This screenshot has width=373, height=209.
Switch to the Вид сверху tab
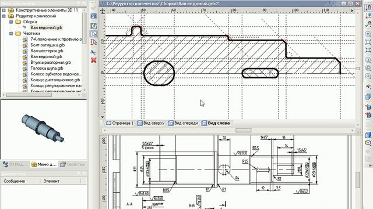tap(151, 123)
